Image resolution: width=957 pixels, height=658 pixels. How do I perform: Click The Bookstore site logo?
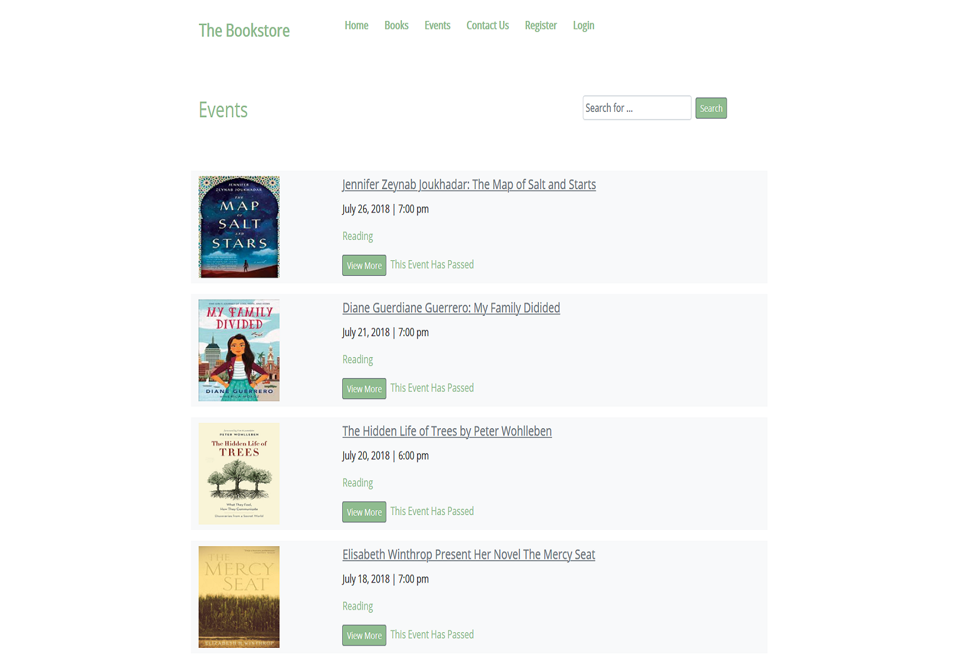[x=244, y=31]
